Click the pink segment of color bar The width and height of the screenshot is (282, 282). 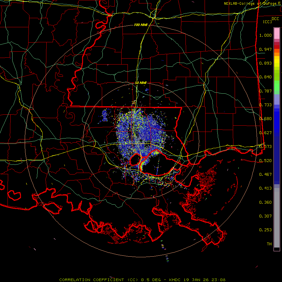pyautogui.click(x=277, y=33)
